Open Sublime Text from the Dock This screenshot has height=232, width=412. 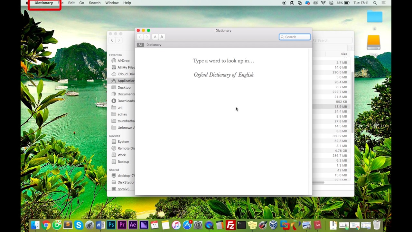click(x=68, y=225)
